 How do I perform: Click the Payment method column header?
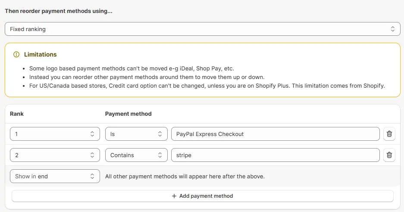pos(128,114)
